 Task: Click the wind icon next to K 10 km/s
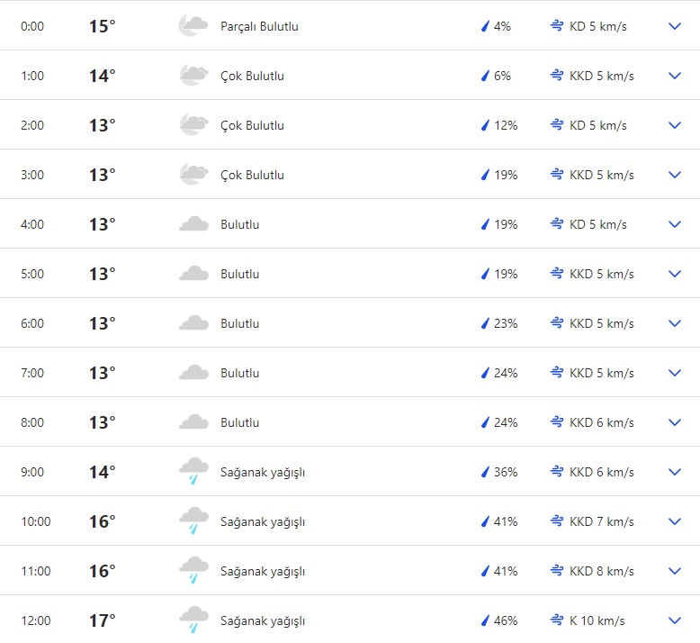[x=557, y=620]
